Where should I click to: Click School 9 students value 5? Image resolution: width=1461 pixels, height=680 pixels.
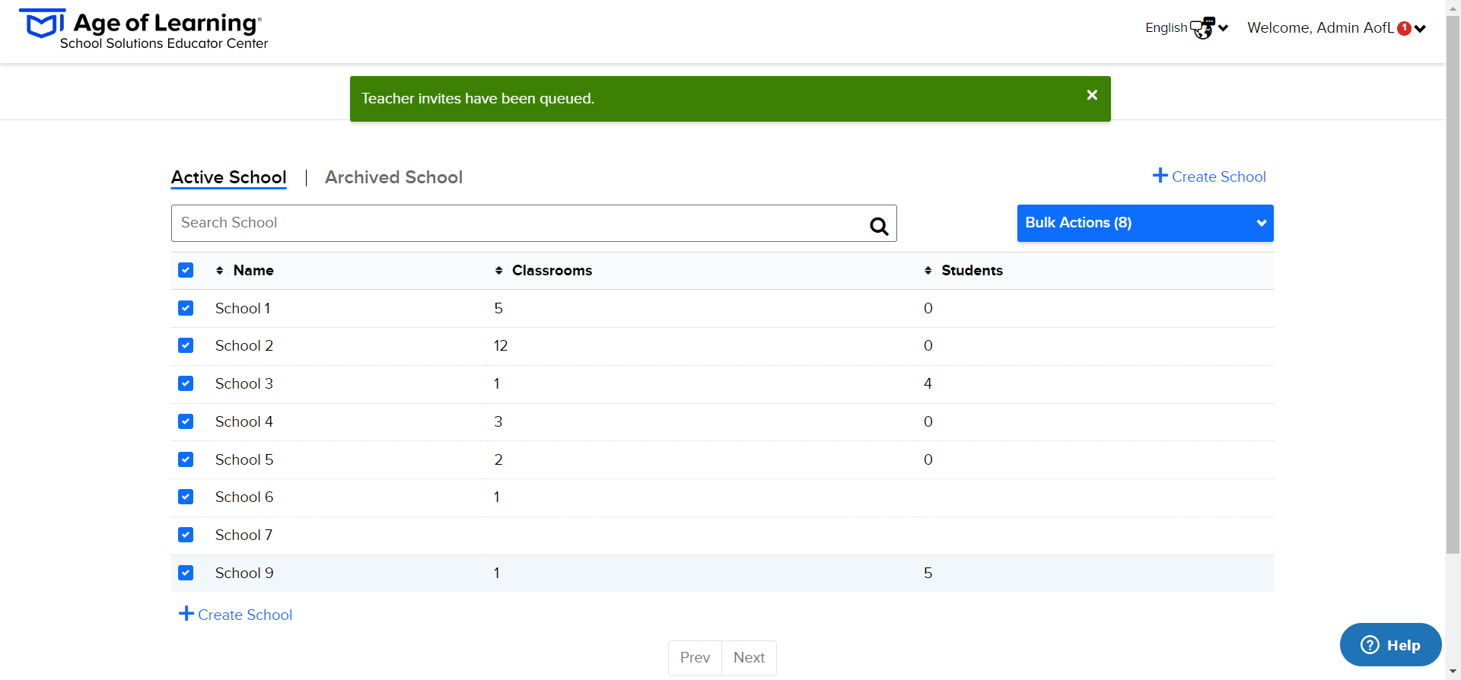click(x=928, y=573)
